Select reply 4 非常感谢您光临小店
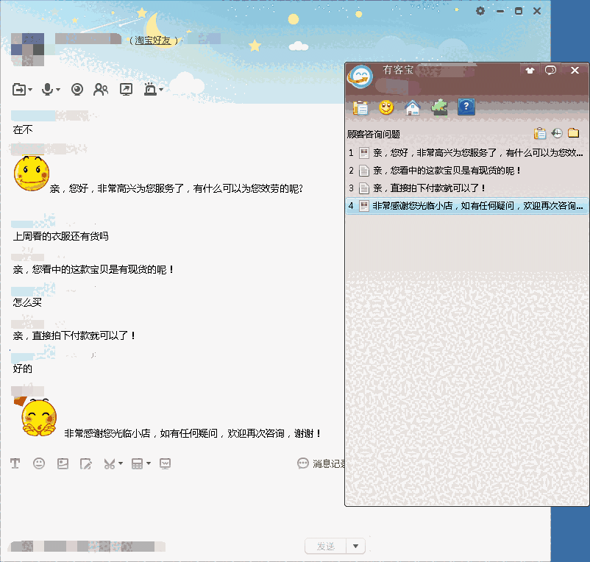Screen dimensions: 590x562 [x=466, y=206]
